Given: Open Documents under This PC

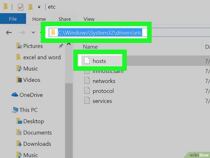Looking at the screenshot, I should [x=37, y=133].
